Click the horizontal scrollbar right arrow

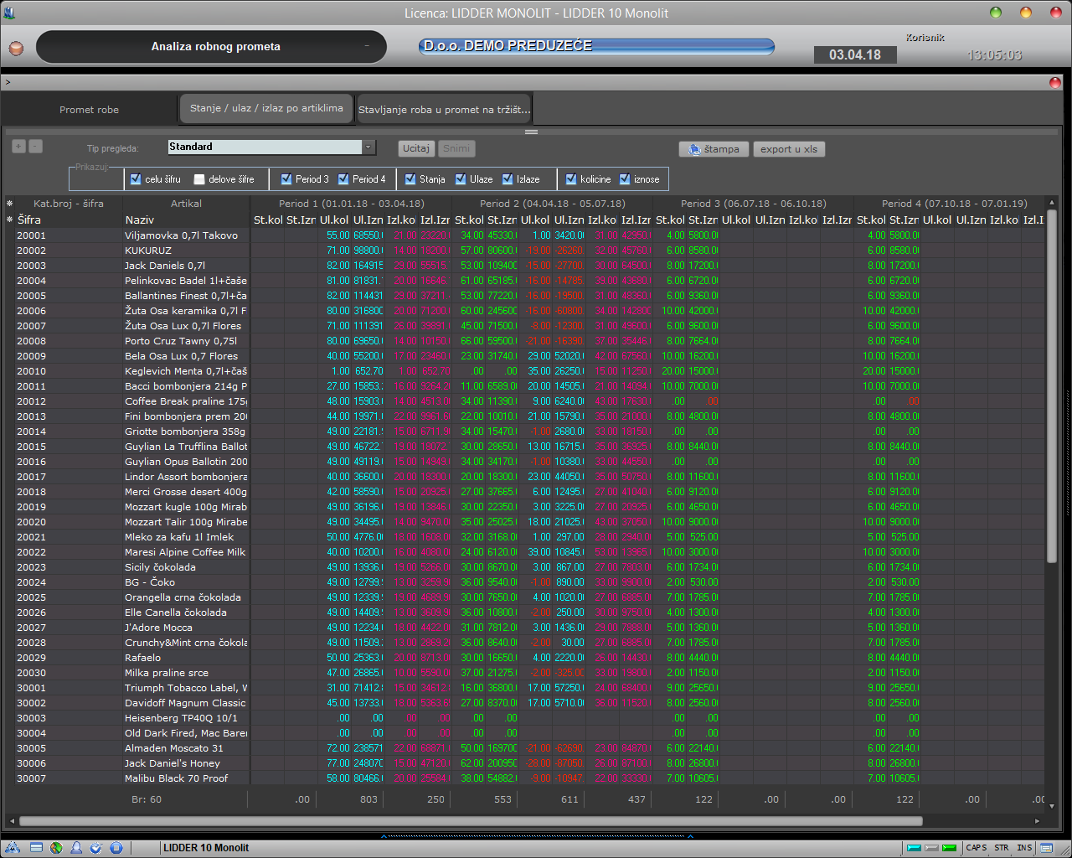[x=1038, y=821]
